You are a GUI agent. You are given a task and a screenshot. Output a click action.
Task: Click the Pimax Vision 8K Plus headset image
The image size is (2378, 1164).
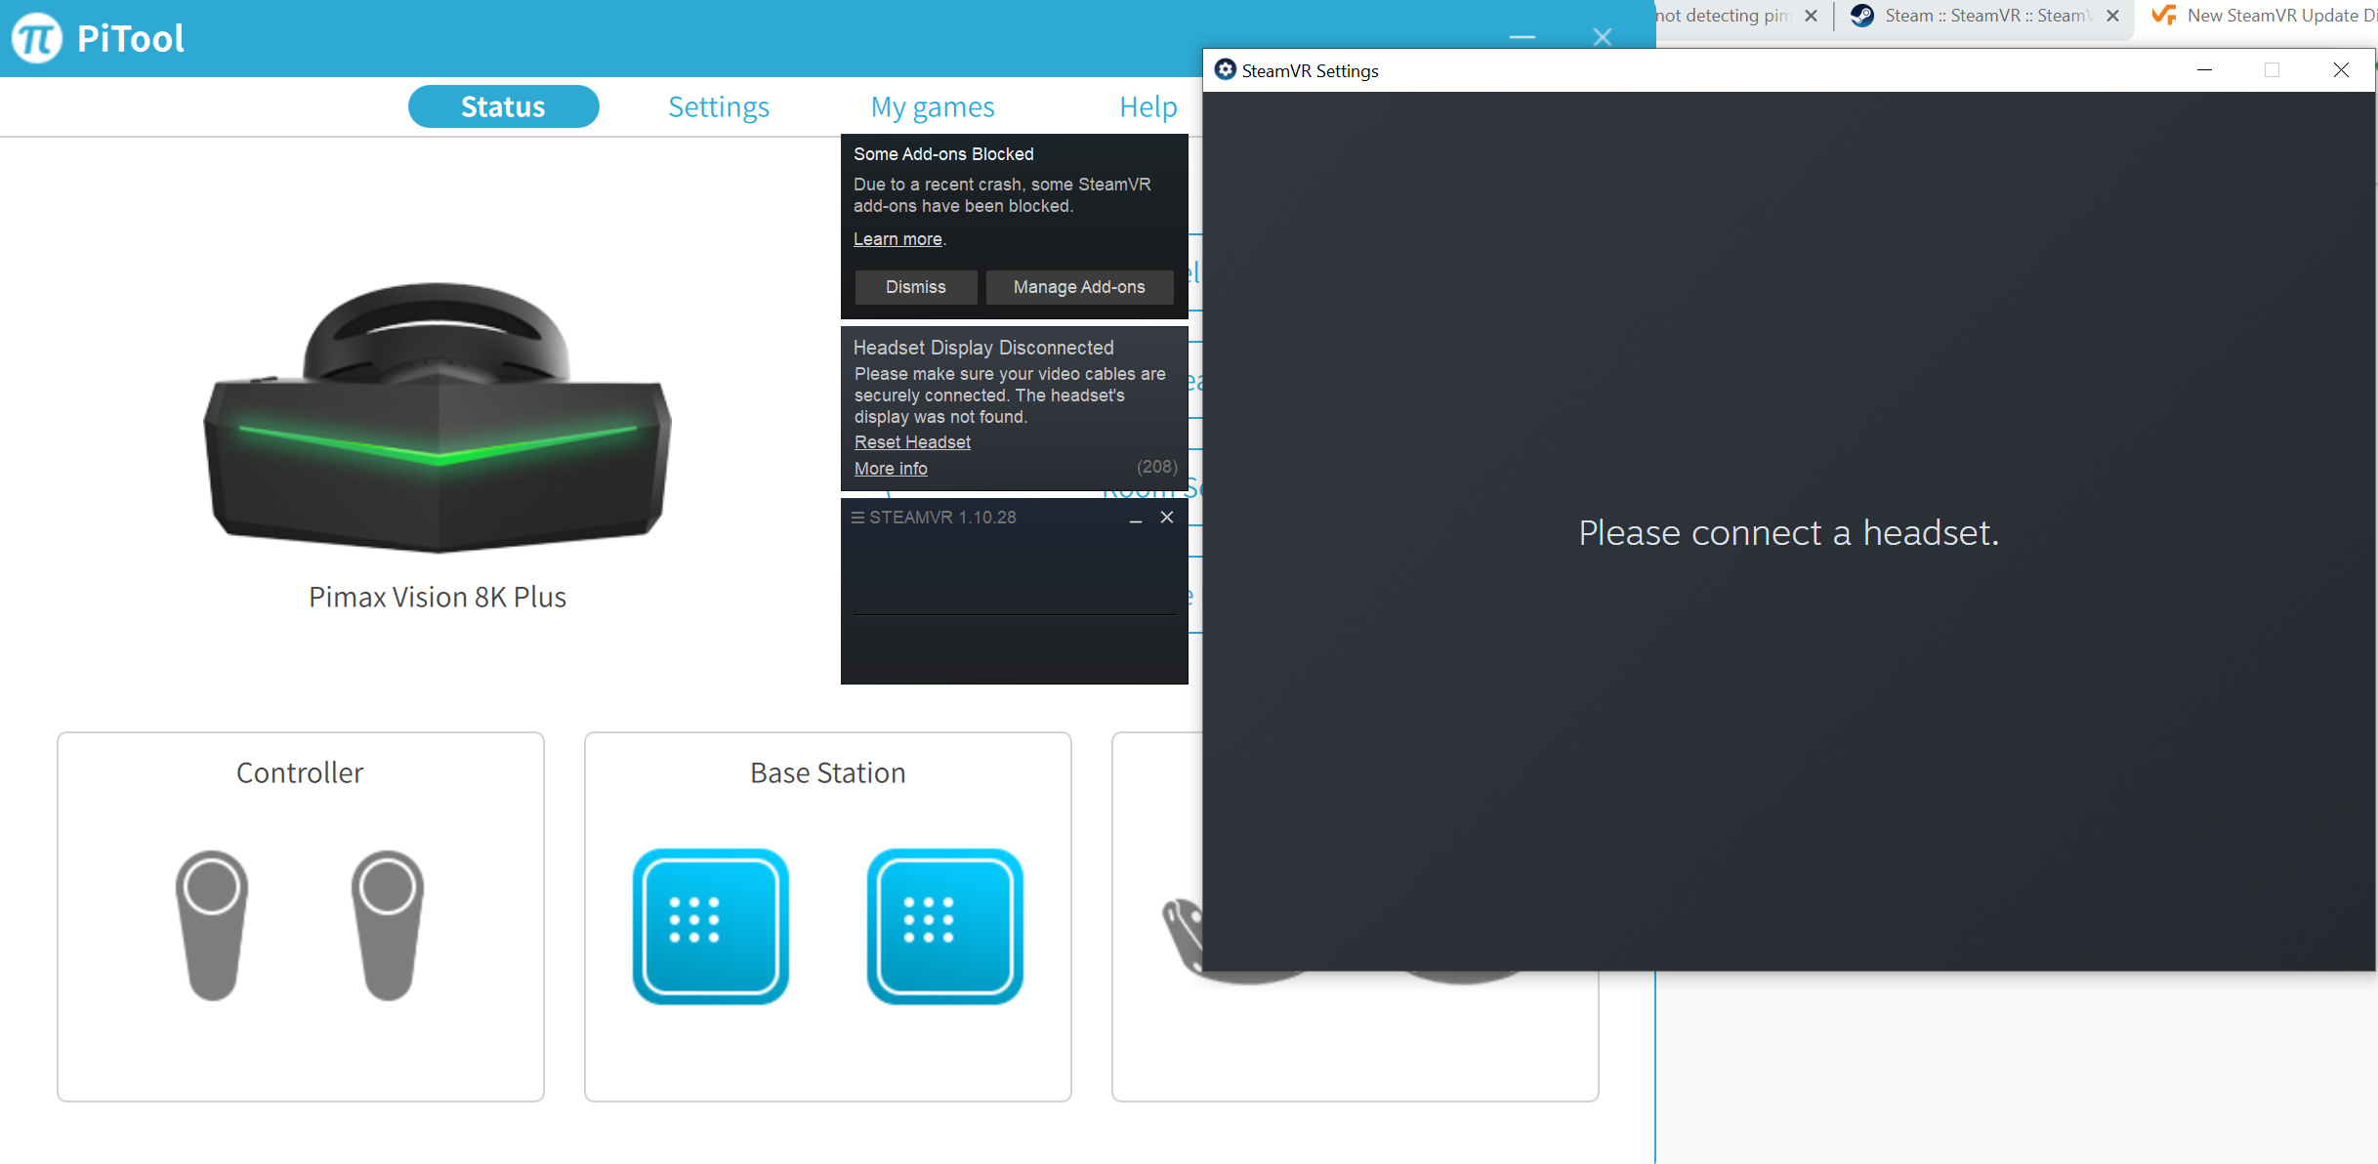click(438, 418)
